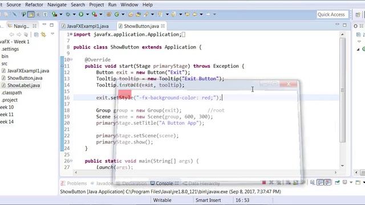Click the editor vertical scrollbar down arrow
This screenshot has width=365, height=205.
click(342, 166)
